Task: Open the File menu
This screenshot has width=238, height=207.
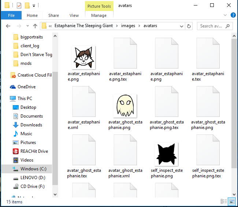Action: (11, 15)
